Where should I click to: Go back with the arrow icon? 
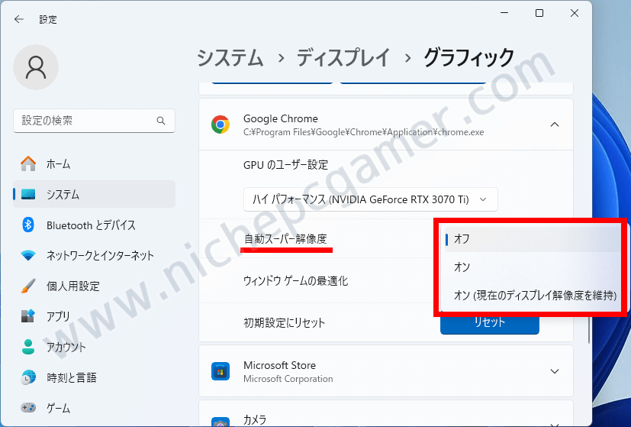pos(19,19)
